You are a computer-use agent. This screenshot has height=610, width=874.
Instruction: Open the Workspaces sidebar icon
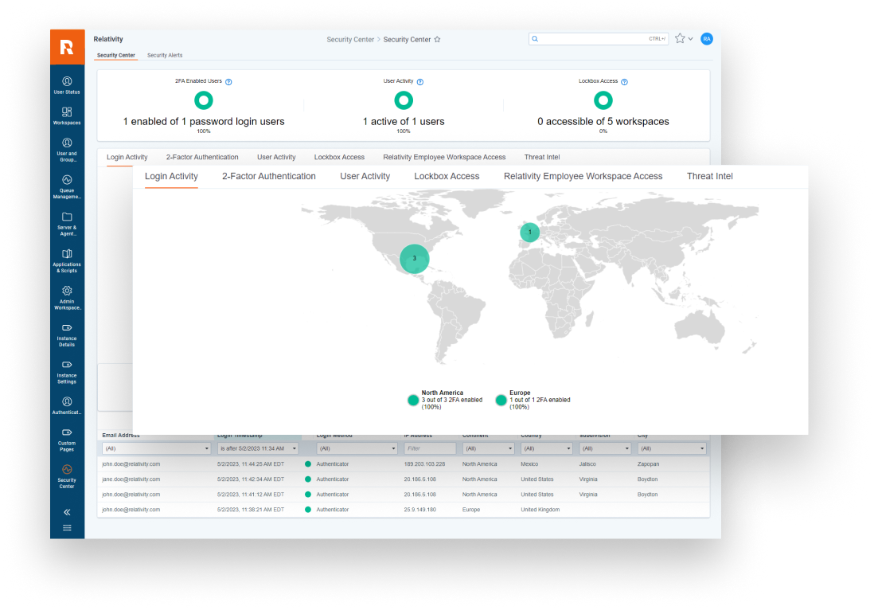coord(67,115)
